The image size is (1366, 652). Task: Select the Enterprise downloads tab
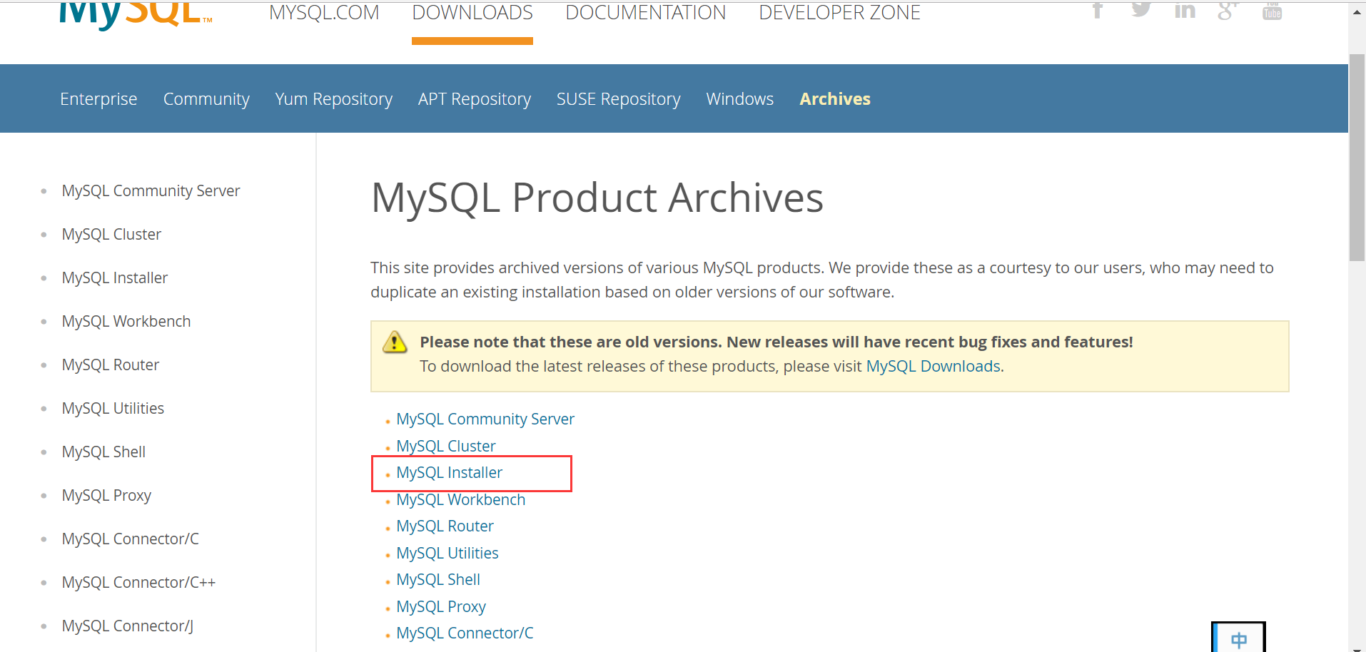click(98, 99)
